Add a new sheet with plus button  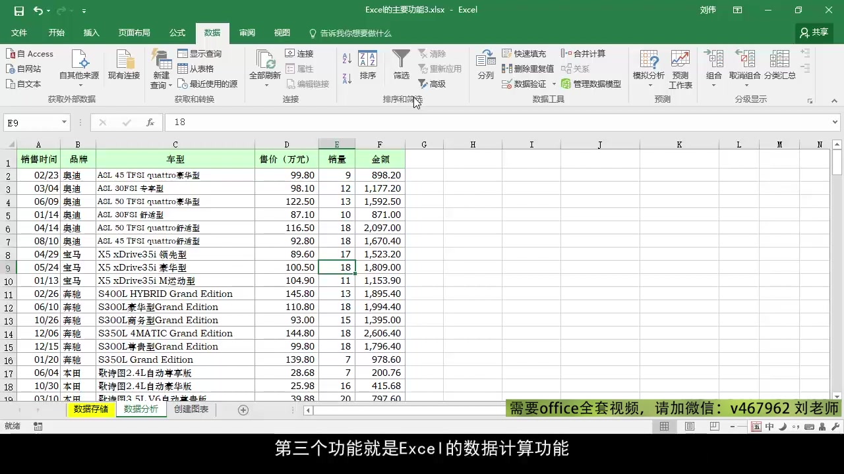point(243,410)
